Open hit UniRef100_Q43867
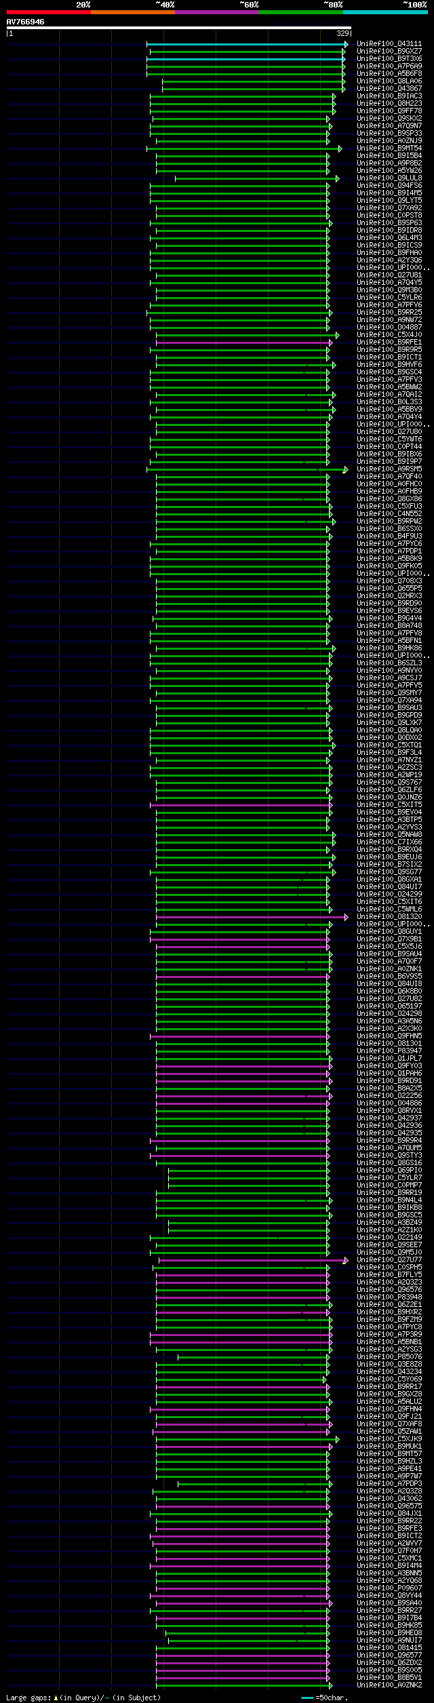Screen dimensions: 434x1703 389,89
